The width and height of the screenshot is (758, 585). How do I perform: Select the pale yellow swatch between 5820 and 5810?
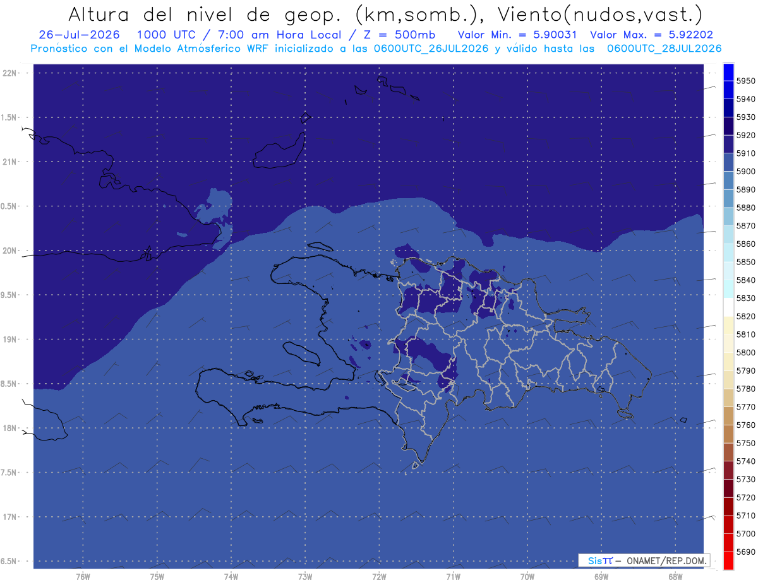(728, 326)
